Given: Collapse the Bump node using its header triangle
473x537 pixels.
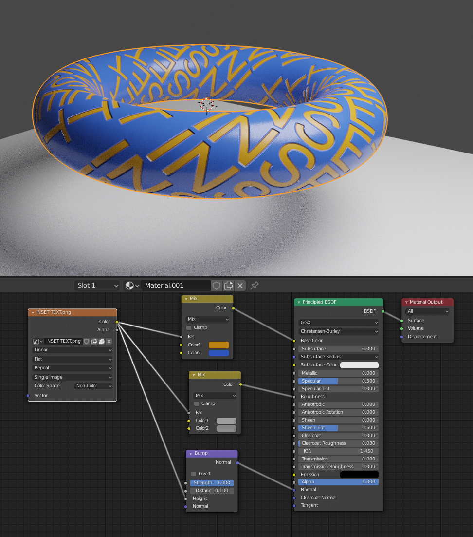Looking at the screenshot, I should 190,454.
